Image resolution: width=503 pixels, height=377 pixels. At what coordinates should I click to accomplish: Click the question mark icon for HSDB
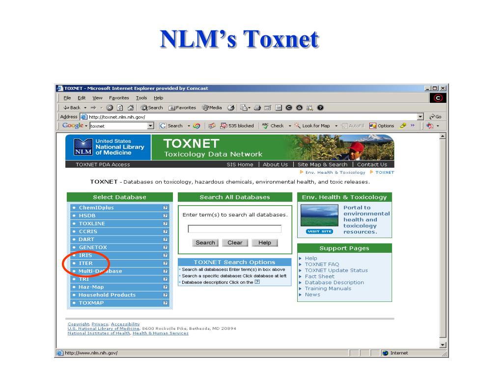(x=165, y=215)
